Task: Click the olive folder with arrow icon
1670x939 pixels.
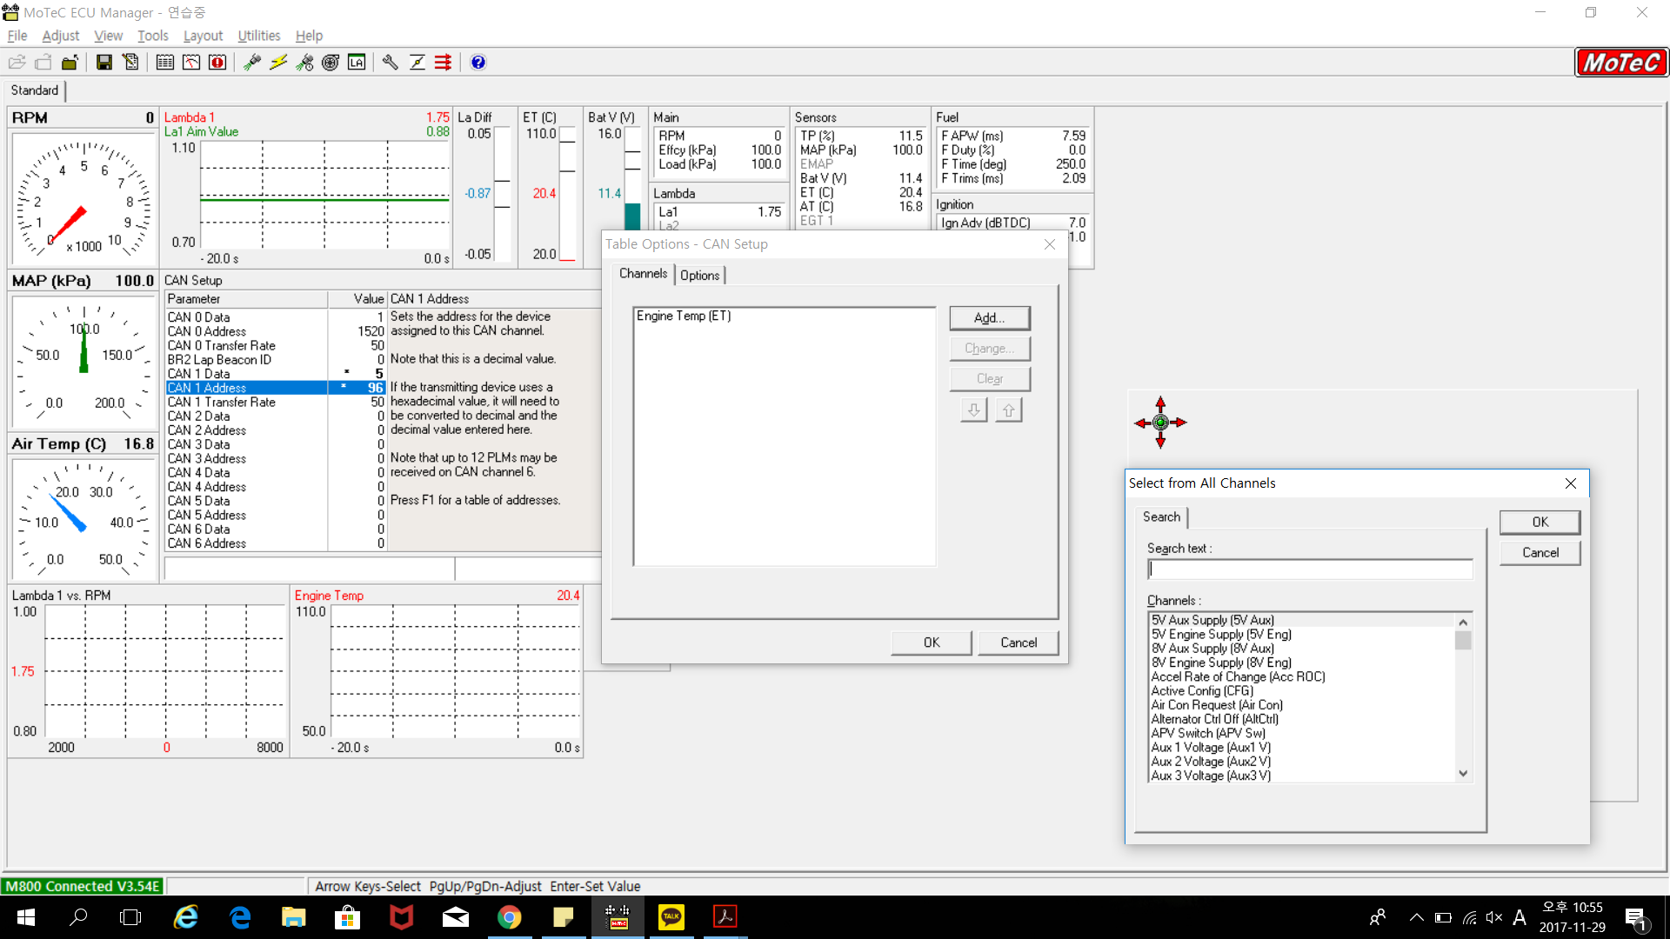Action: 70,63
